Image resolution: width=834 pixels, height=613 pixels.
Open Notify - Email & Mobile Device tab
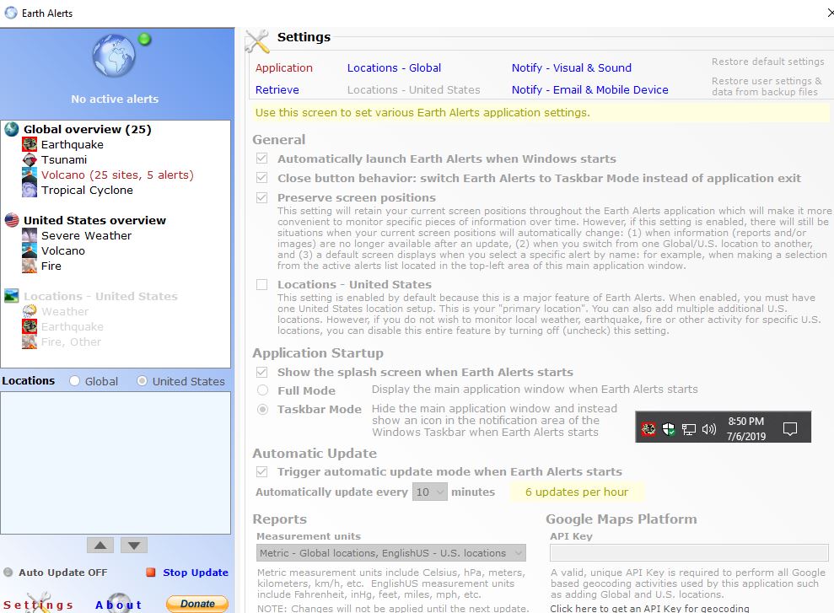click(x=589, y=90)
